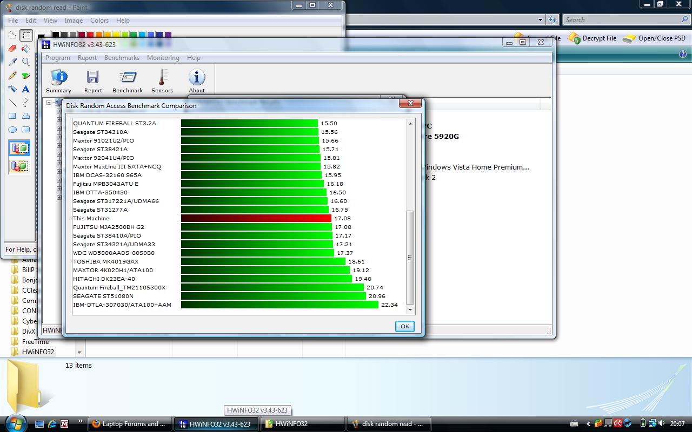Open the Colors menu in Paint
The height and width of the screenshot is (432, 692).
99,21
